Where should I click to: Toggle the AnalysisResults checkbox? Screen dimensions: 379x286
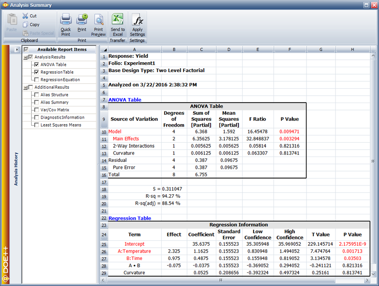(30, 57)
